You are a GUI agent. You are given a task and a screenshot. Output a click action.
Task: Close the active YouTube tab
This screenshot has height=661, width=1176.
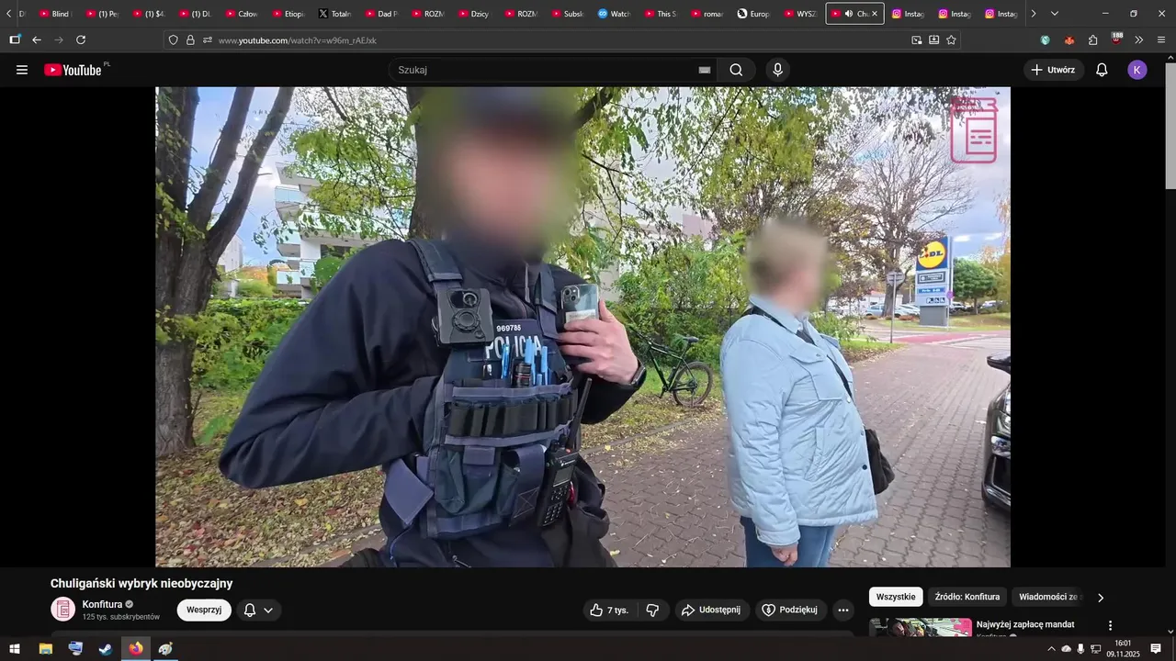tap(874, 14)
